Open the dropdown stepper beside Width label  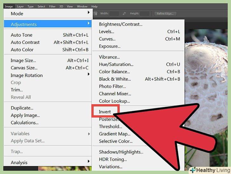coord(96,14)
